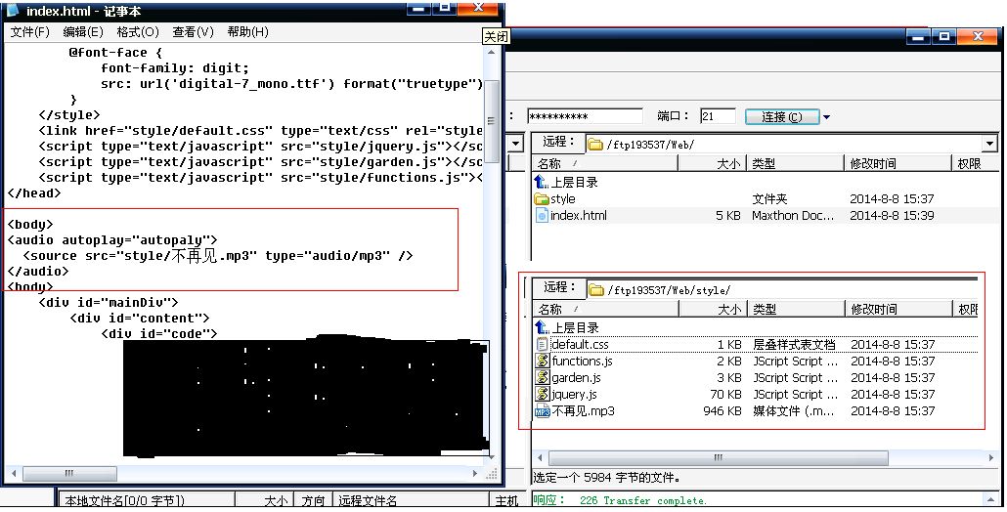The image size is (1007, 512).
Task: Click status text 选定一个 5984 字节的文件
Action: click(x=606, y=478)
